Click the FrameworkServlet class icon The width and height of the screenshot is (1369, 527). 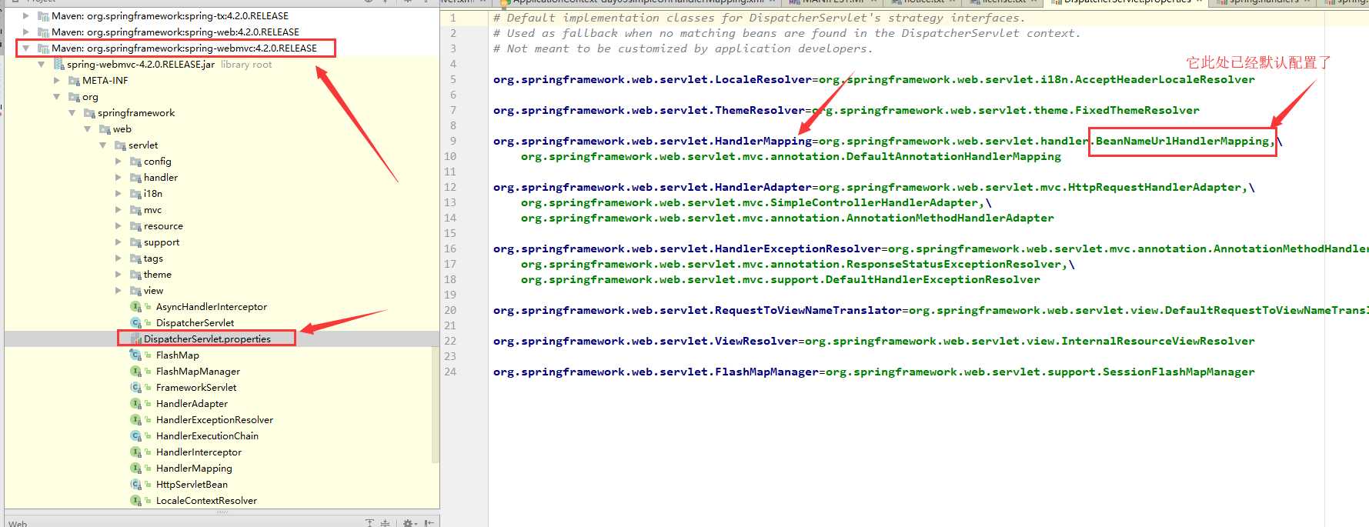(136, 388)
